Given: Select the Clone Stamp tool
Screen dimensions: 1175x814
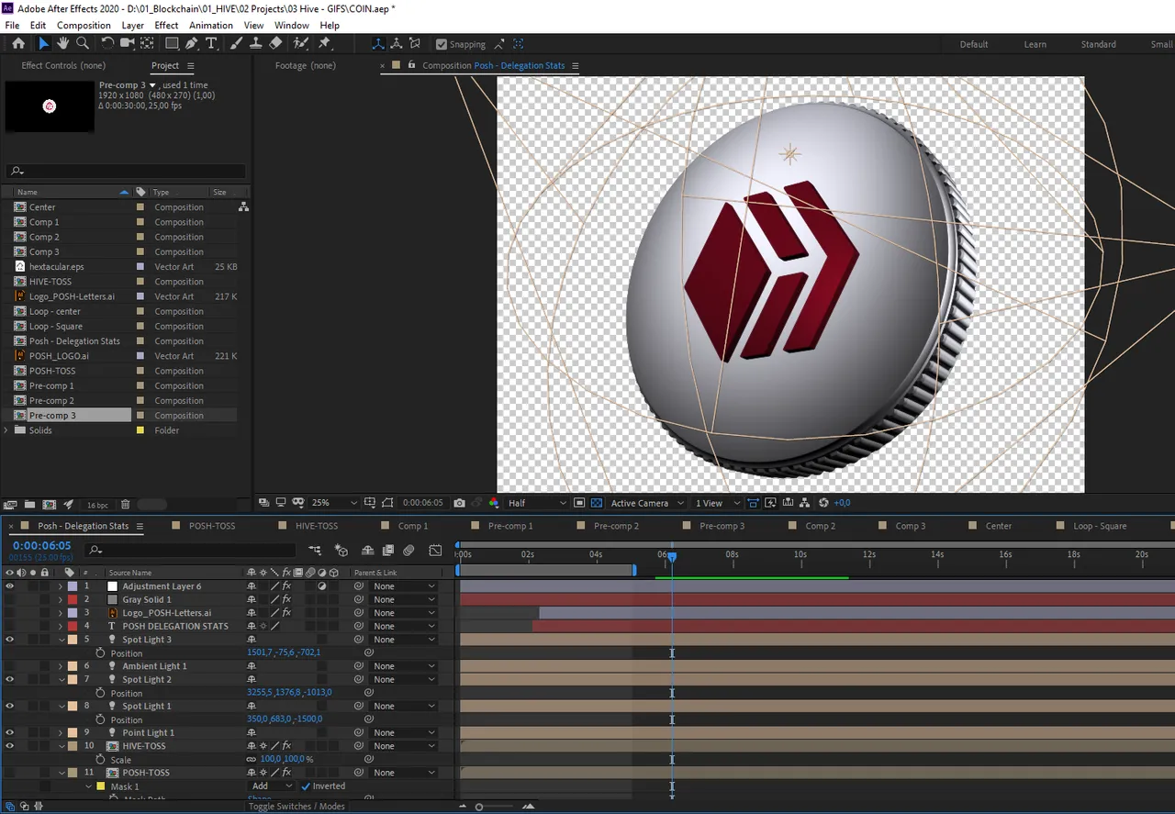Looking at the screenshot, I should click(x=255, y=43).
